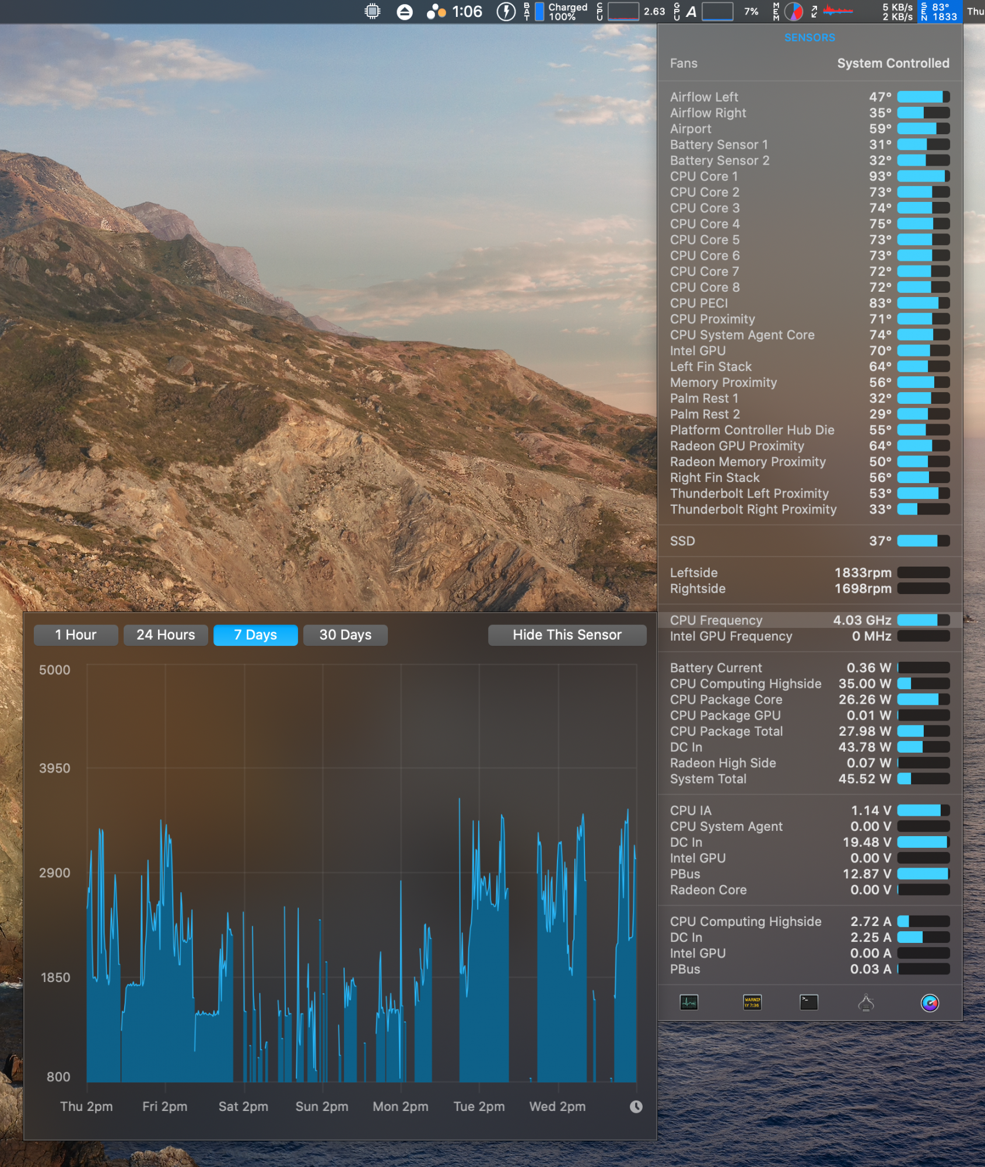985x1167 pixels.
Task: Select the Radeon High Side power row
Action: [x=809, y=763]
